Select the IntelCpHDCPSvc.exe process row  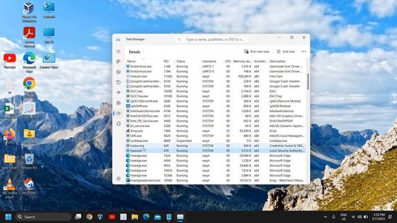click(215, 116)
